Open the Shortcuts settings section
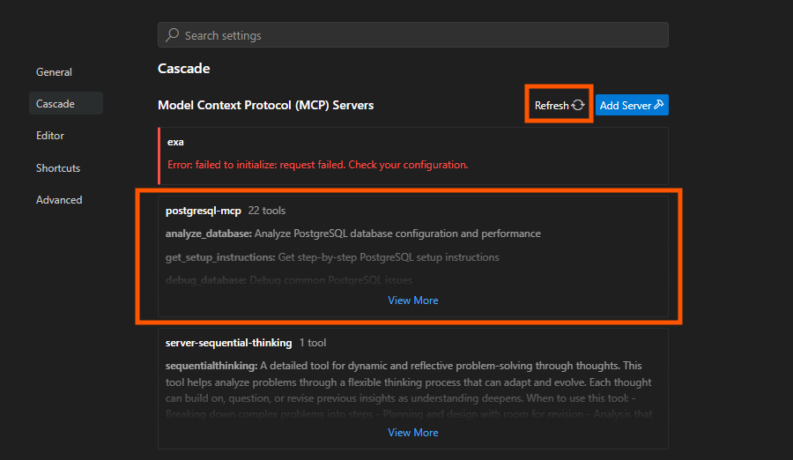 [58, 168]
